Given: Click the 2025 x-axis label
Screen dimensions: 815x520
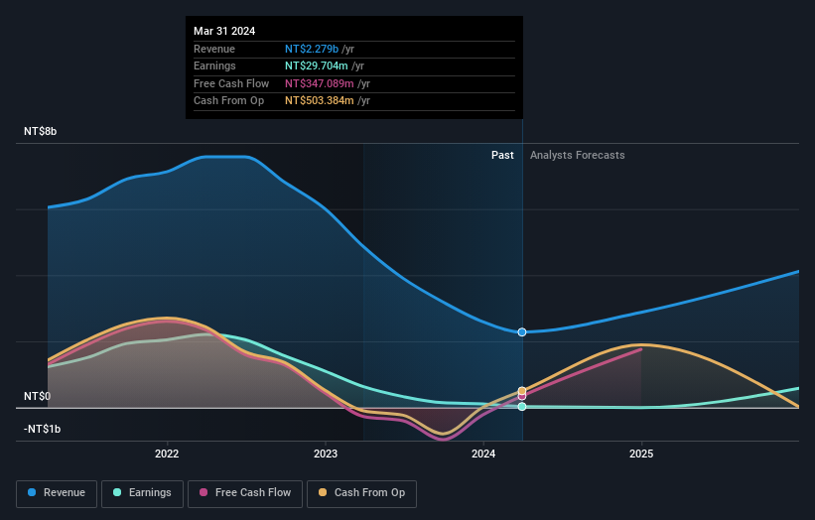Looking at the screenshot, I should [641, 454].
